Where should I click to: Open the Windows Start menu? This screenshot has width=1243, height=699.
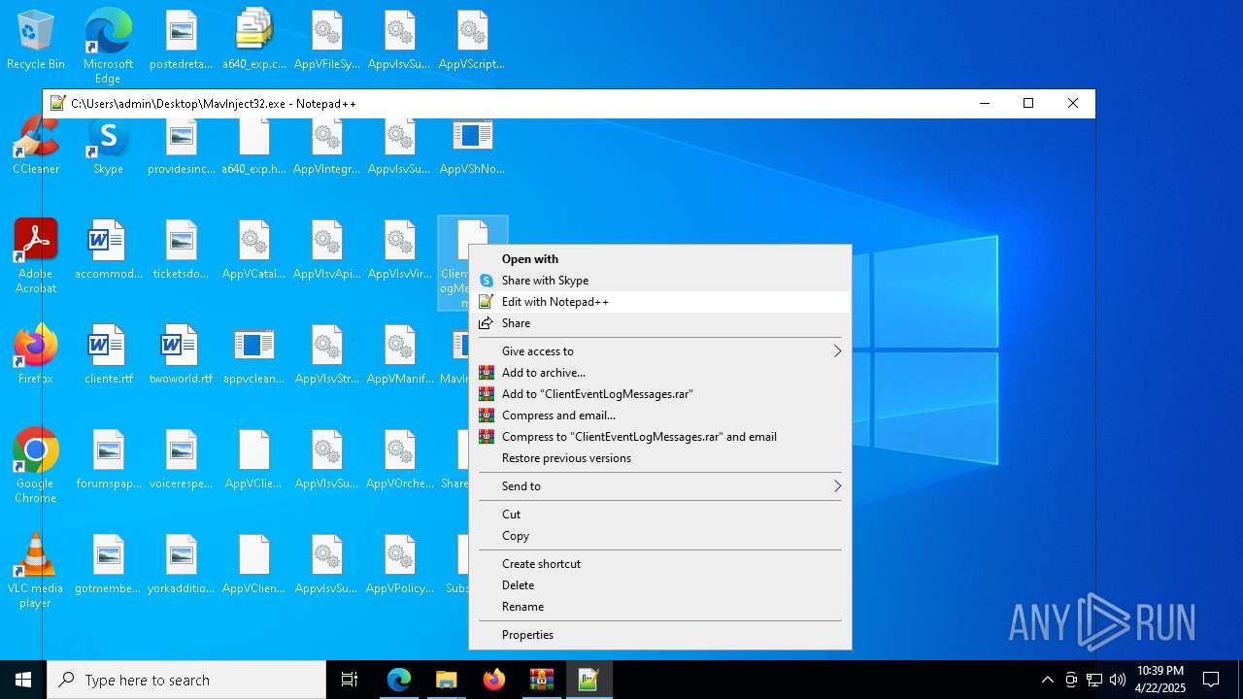point(23,680)
